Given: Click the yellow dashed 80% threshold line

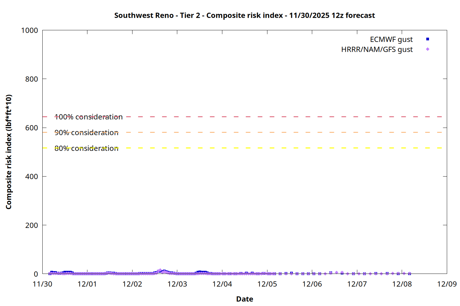Looking at the screenshot, I should tap(245, 148).
